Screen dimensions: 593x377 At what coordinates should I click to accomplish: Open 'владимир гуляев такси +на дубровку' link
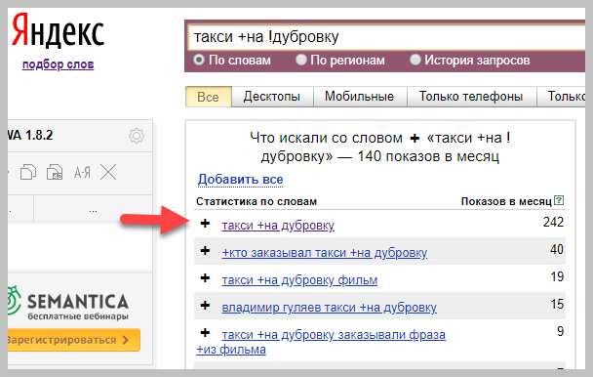click(x=329, y=308)
